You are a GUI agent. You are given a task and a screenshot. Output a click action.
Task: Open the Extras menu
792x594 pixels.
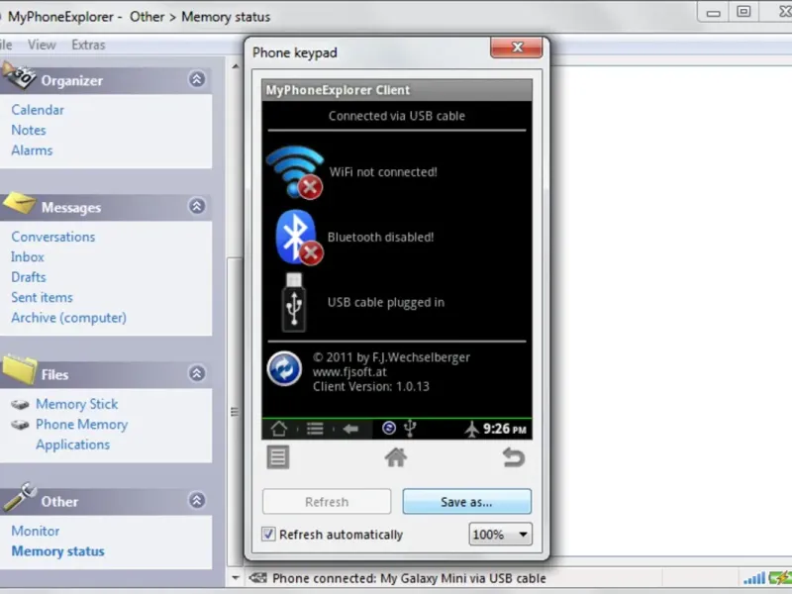point(88,45)
